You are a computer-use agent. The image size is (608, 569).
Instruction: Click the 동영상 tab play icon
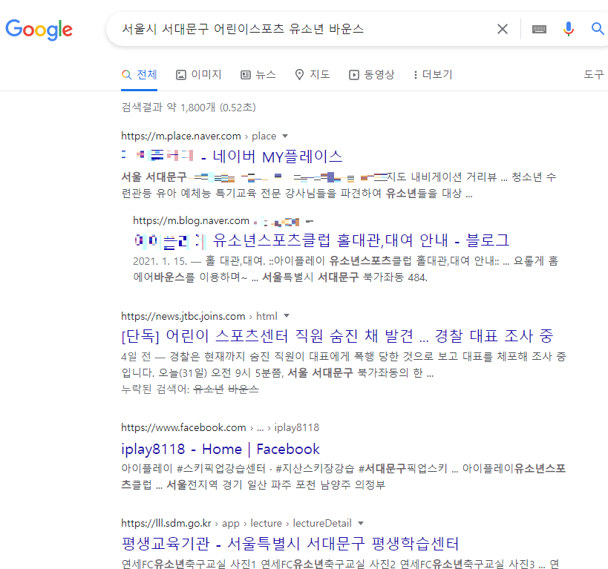pyautogui.click(x=354, y=75)
